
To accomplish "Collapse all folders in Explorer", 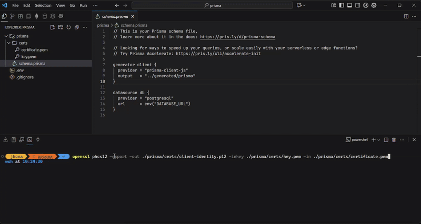I will pyautogui.click(x=77, y=27).
